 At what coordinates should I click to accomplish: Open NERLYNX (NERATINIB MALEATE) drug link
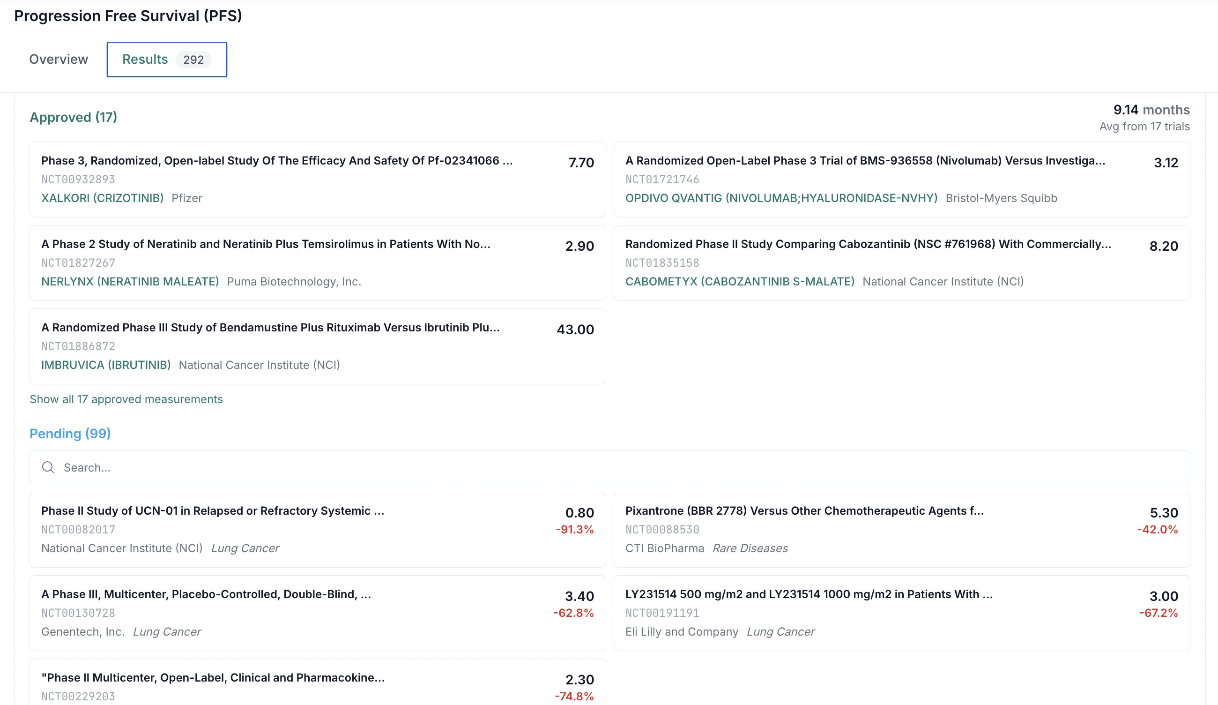click(130, 281)
